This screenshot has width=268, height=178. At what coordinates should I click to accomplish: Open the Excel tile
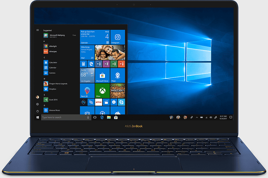point(114,64)
